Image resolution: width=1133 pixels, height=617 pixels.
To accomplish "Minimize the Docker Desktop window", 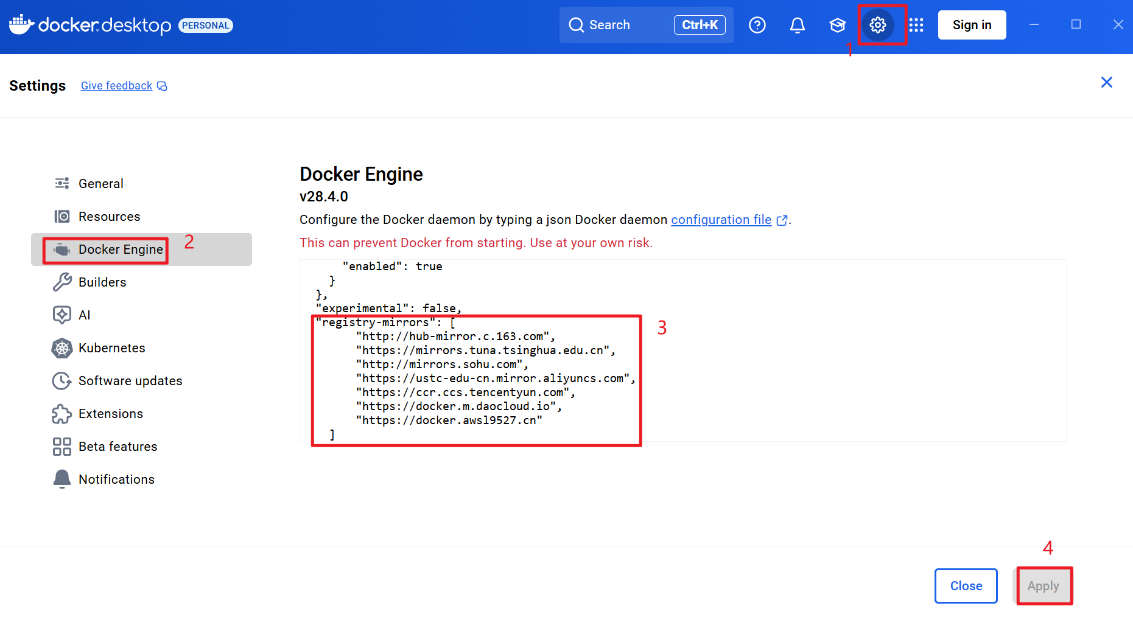I will click(x=1034, y=24).
